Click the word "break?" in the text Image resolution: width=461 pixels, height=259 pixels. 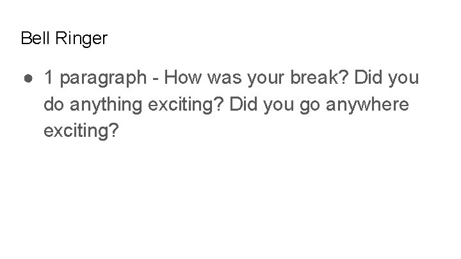[x=319, y=77]
